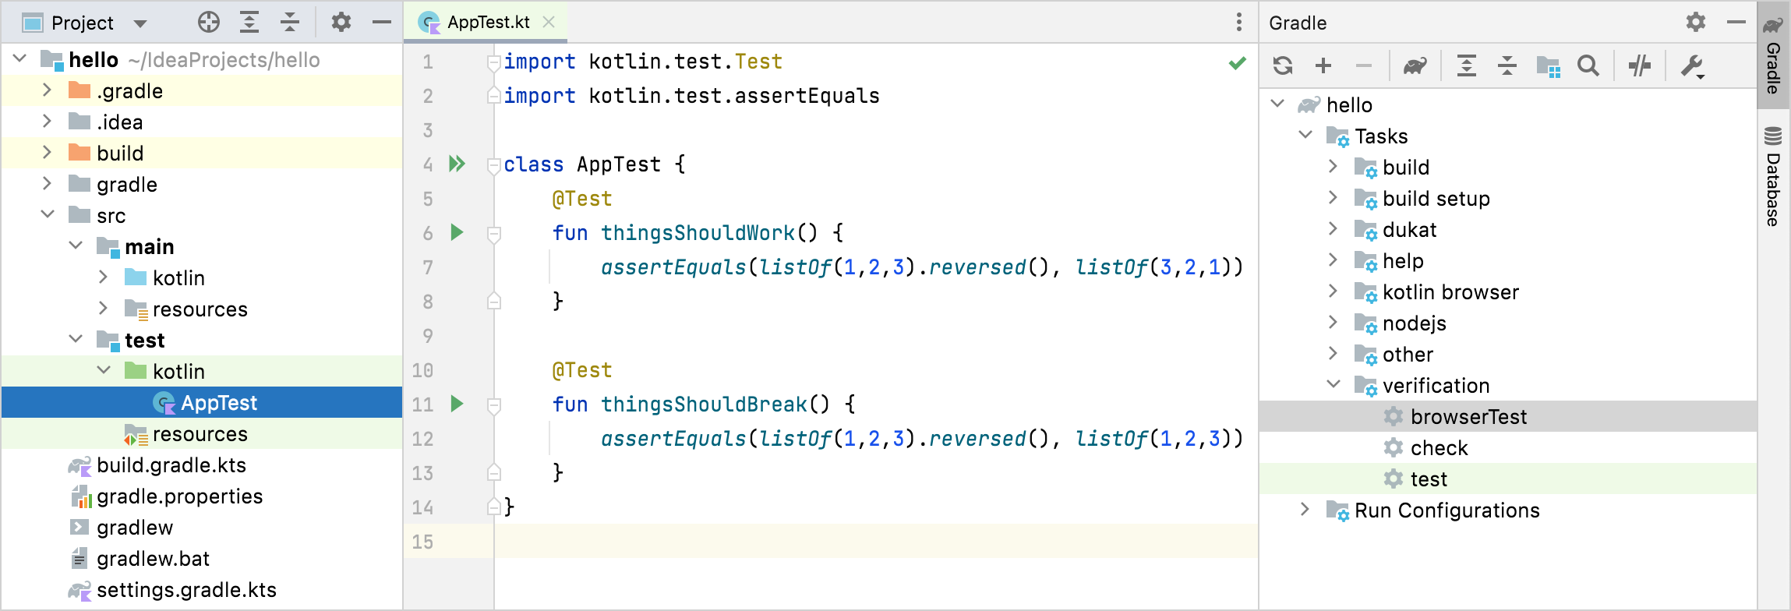Collapse test source set
The width and height of the screenshot is (1791, 611).
[x=76, y=339]
